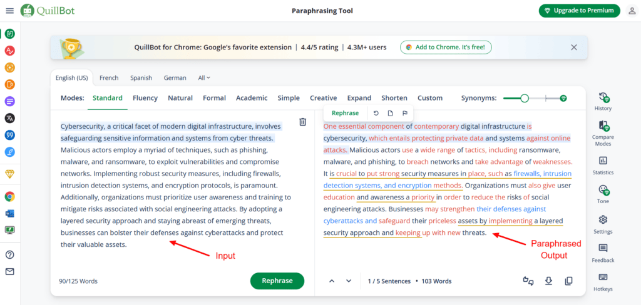This screenshot has height=305, width=641.
Task: Download the paraphrased output
Action: point(548,281)
